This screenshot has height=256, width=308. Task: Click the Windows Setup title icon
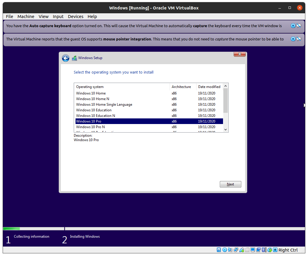pos(74,58)
